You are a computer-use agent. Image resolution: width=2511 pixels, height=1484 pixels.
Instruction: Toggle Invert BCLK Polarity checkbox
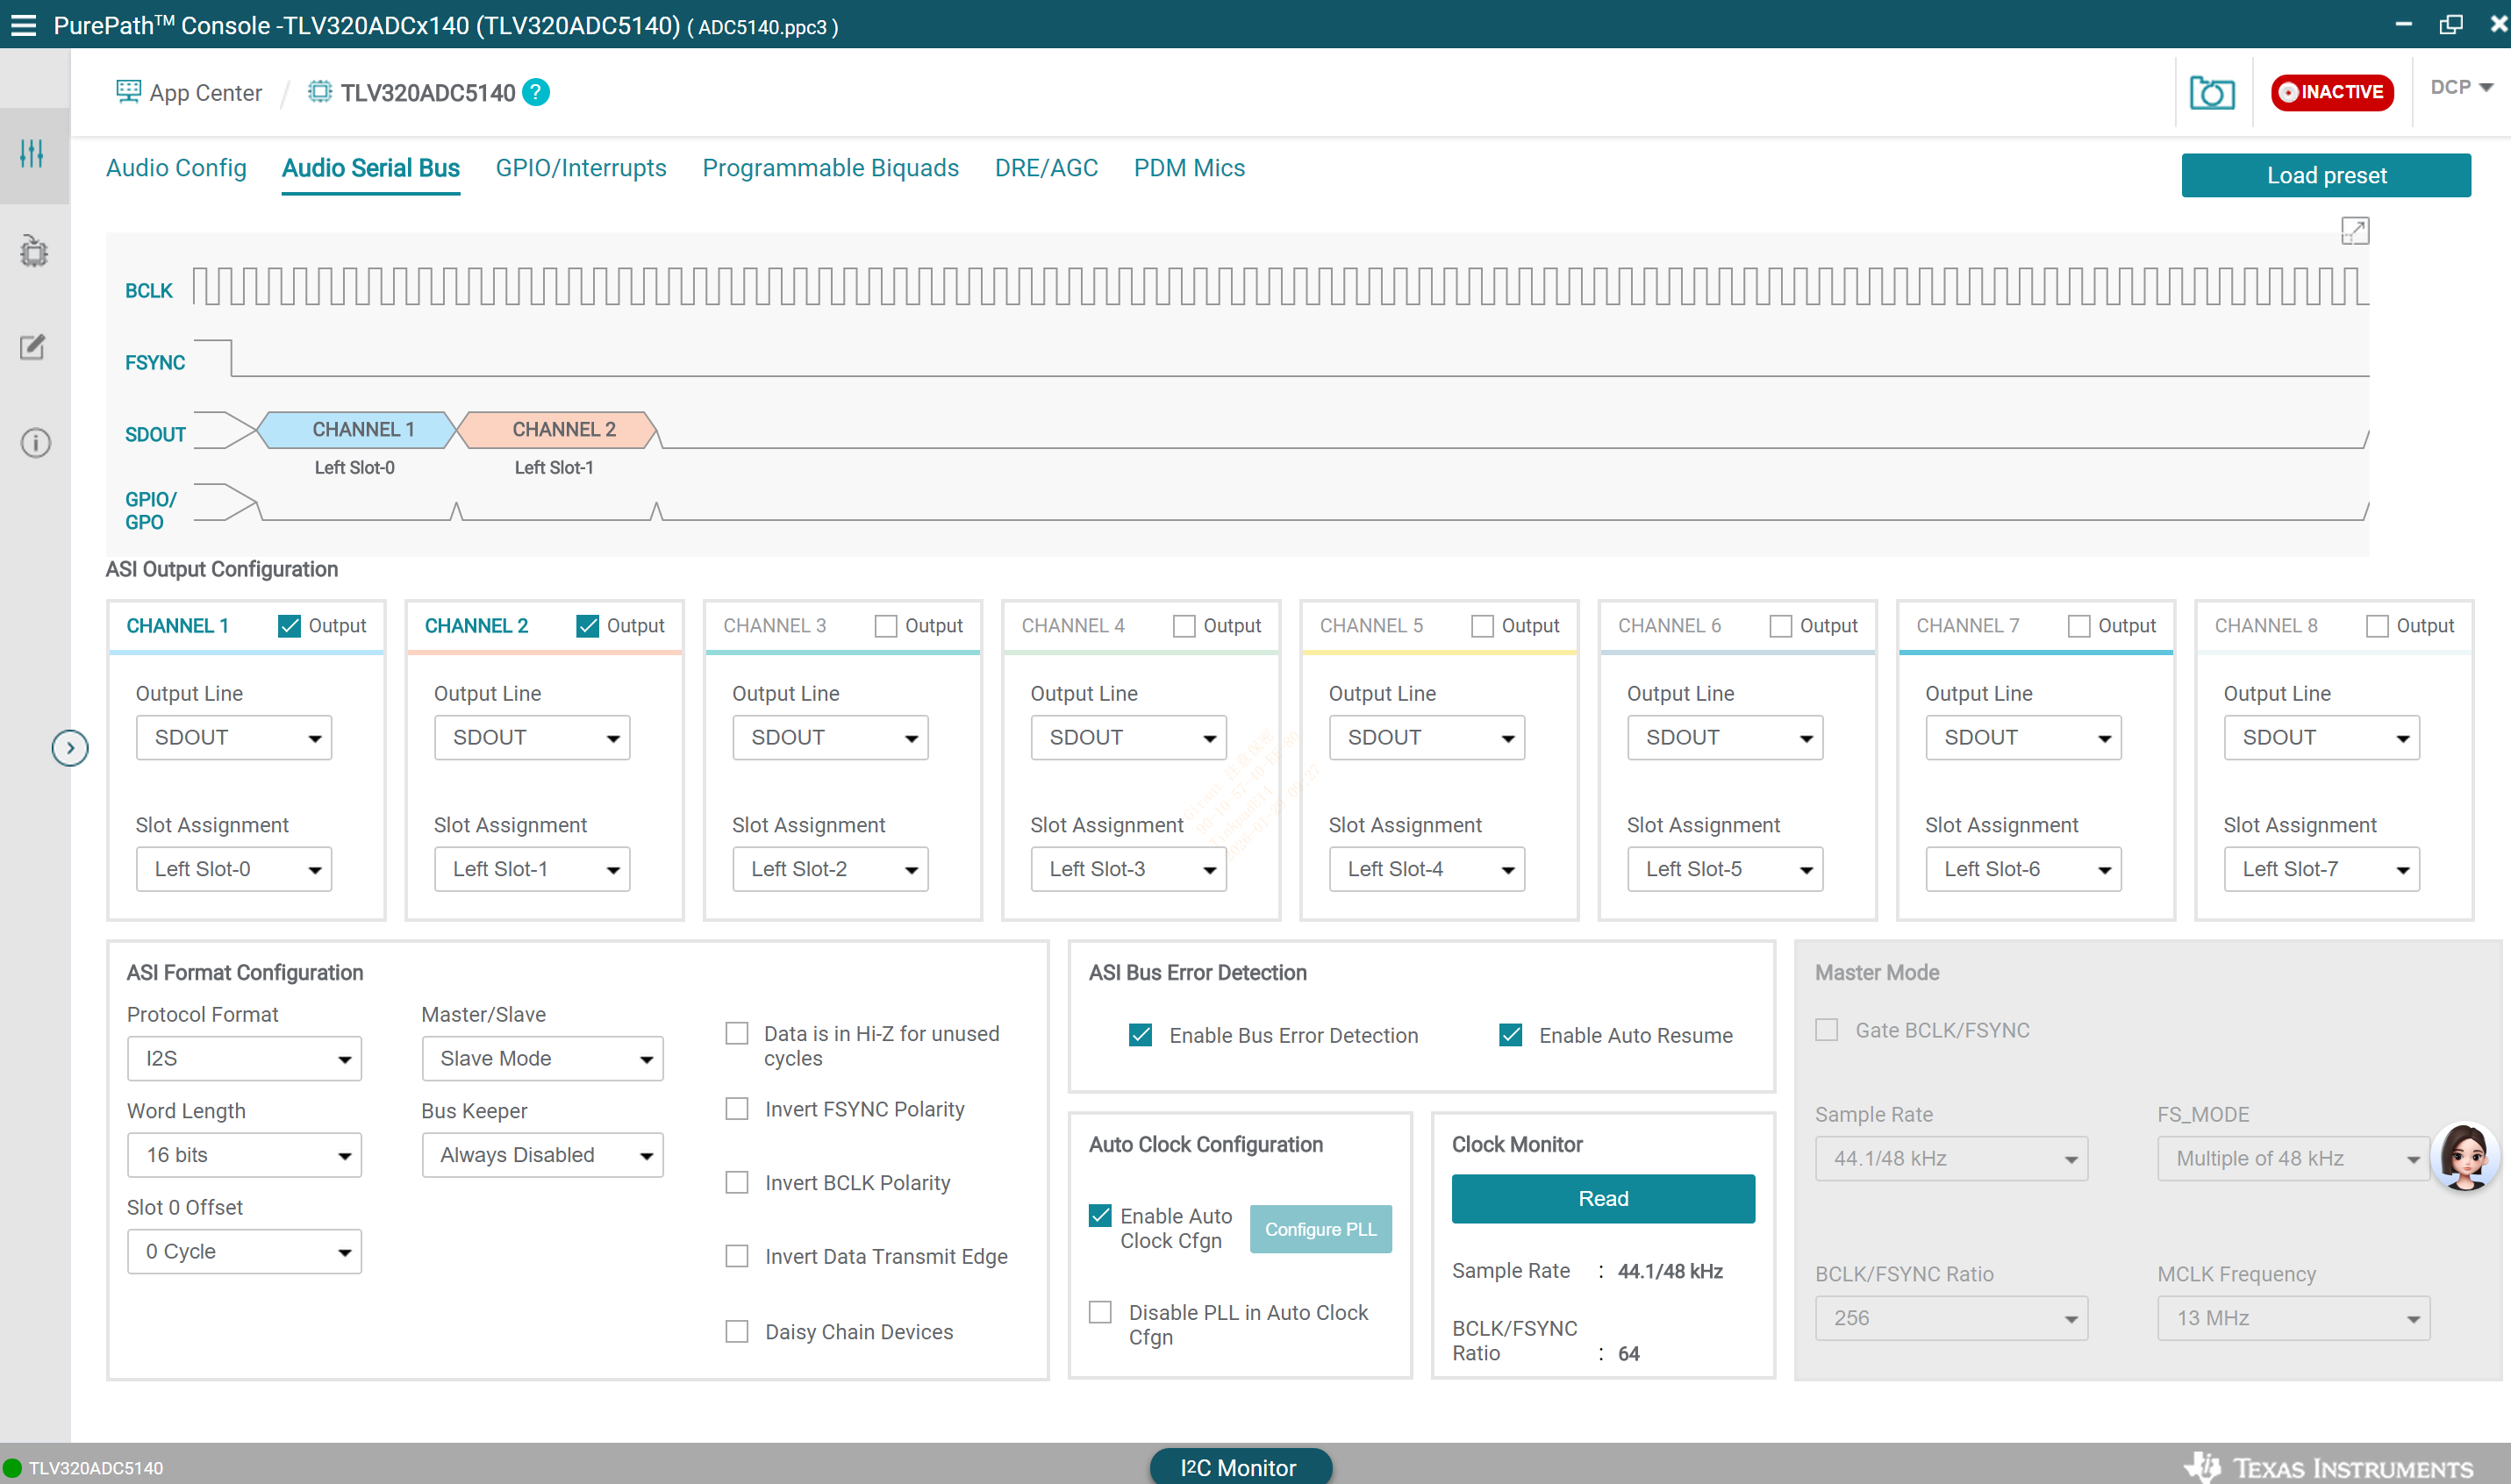(737, 1183)
